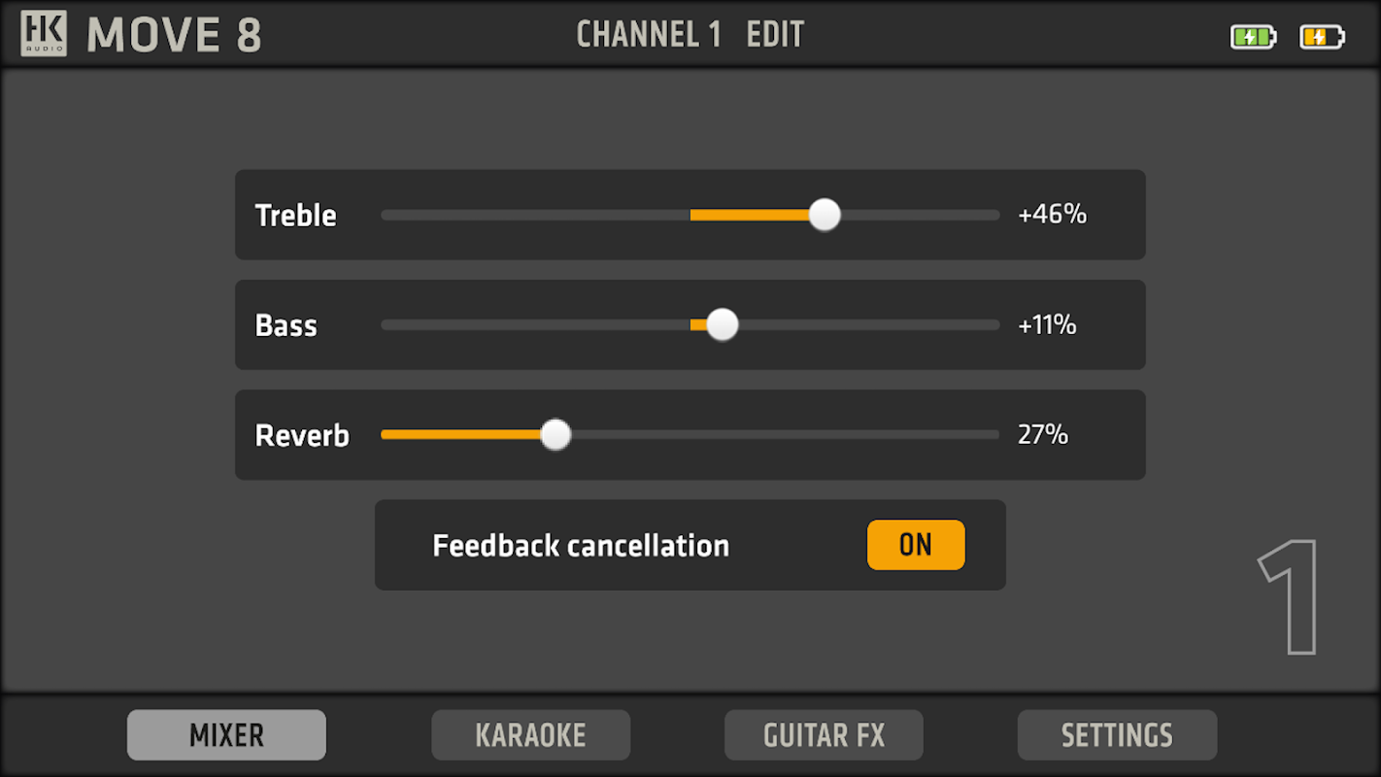Click the green battery status icon
Screen dimensions: 1381x777
pos(1253,37)
